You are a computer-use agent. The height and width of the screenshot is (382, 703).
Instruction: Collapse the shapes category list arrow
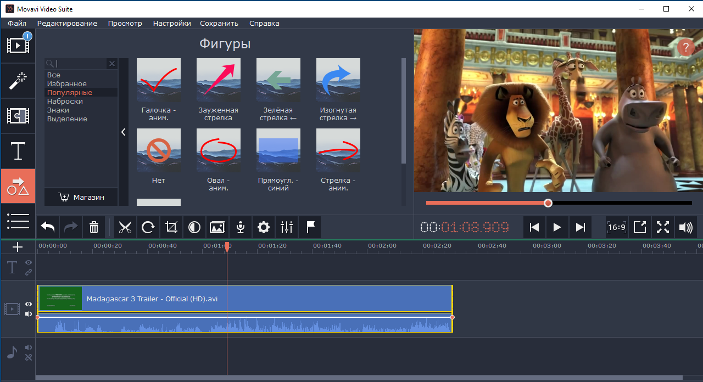point(124,132)
